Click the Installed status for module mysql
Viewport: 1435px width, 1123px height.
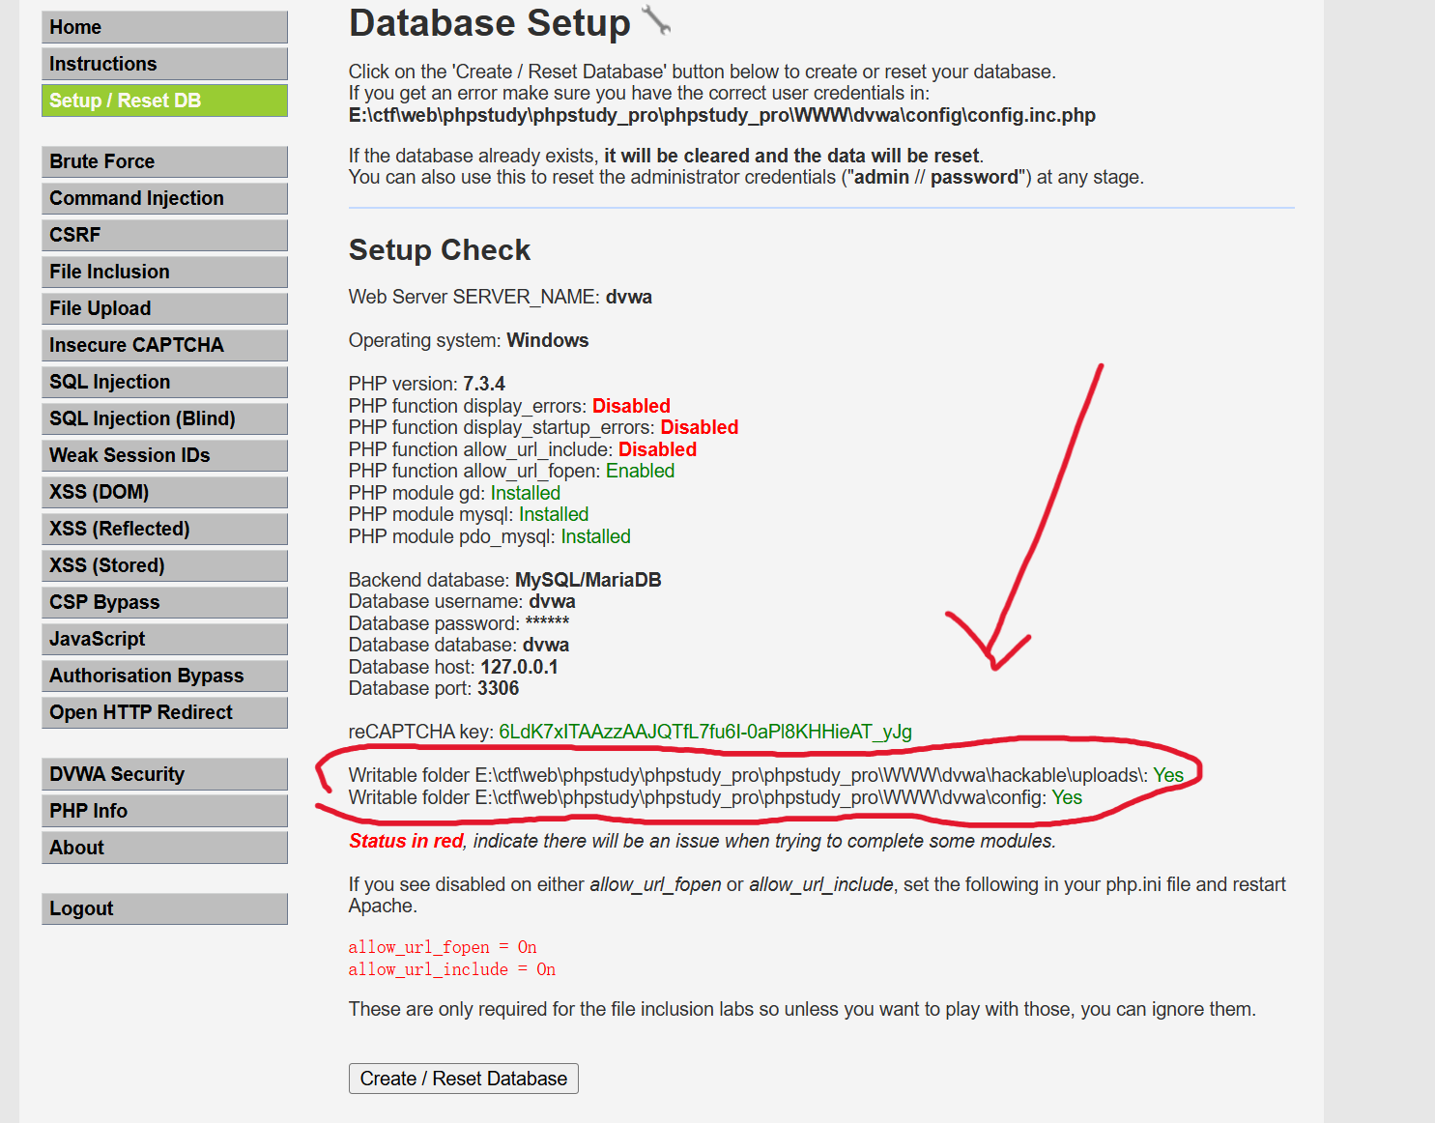coord(554,514)
